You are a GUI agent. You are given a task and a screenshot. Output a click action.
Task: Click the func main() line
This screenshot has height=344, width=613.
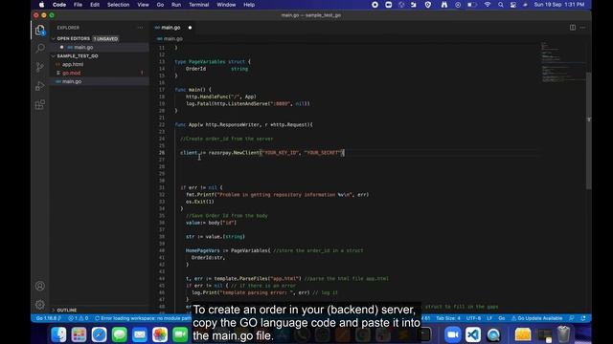[x=193, y=90]
